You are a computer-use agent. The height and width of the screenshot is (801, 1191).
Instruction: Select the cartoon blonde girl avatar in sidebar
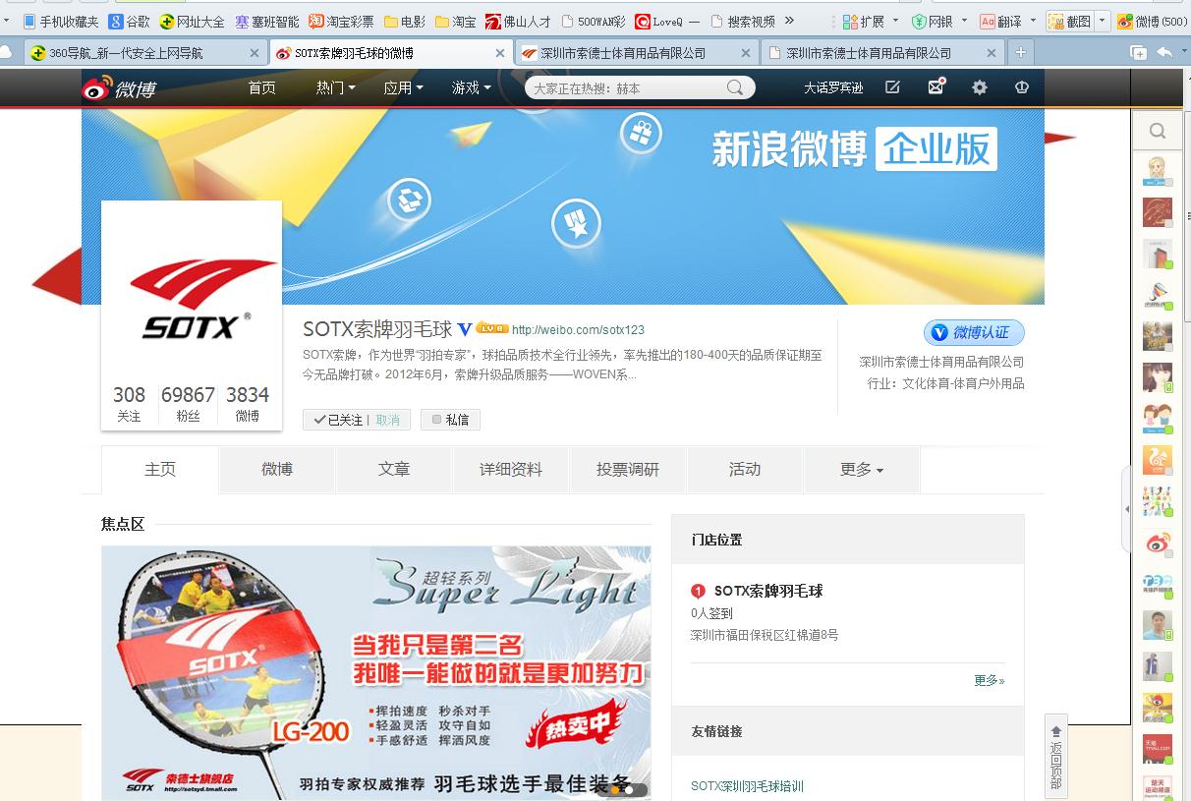(x=1158, y=171)
